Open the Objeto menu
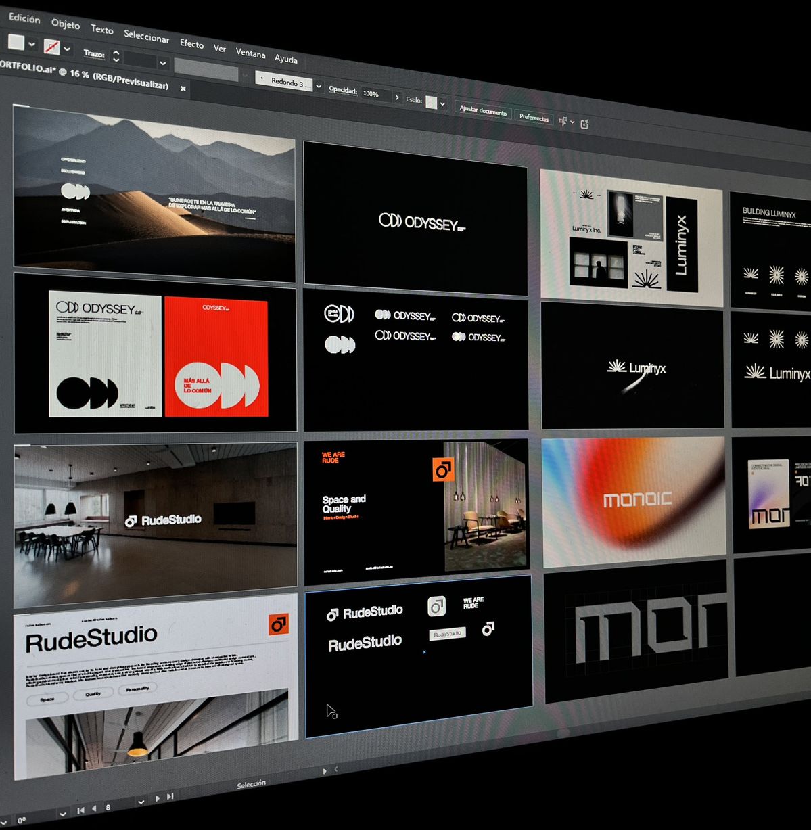Image resolution: width=811 pixels, height=830 pixels. (x=66, y=24)
